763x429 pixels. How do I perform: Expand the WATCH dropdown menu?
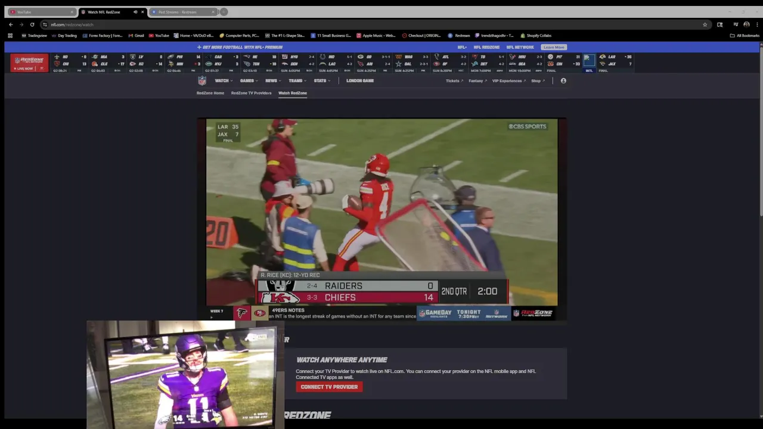point(224,80)
